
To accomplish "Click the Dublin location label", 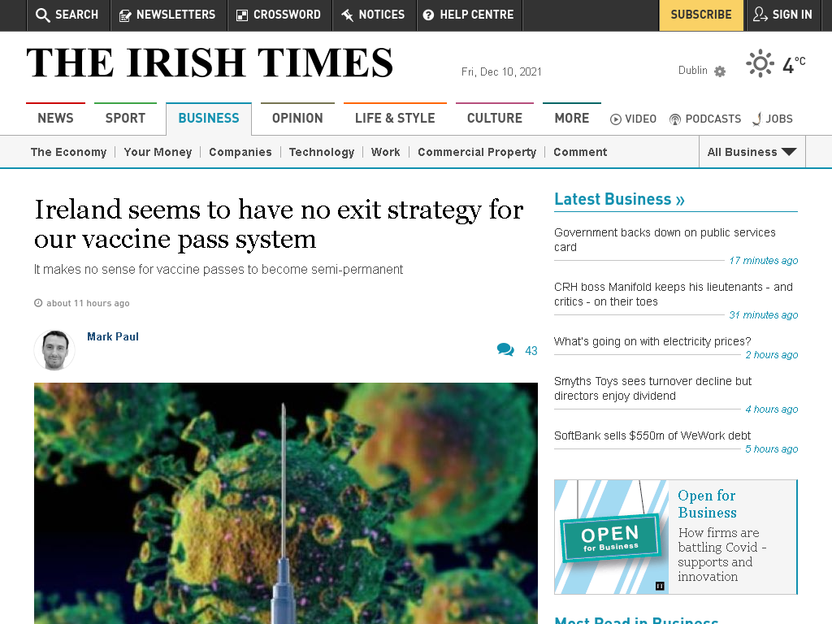I will pyautogui.click(x=692, y=70).
